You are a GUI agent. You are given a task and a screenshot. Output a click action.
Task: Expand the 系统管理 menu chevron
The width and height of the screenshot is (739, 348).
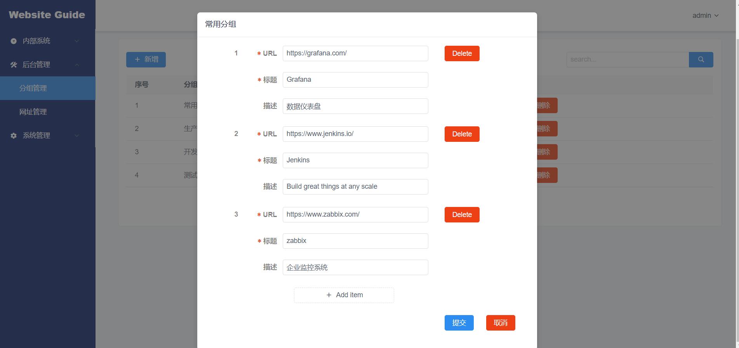coord(77,136)
